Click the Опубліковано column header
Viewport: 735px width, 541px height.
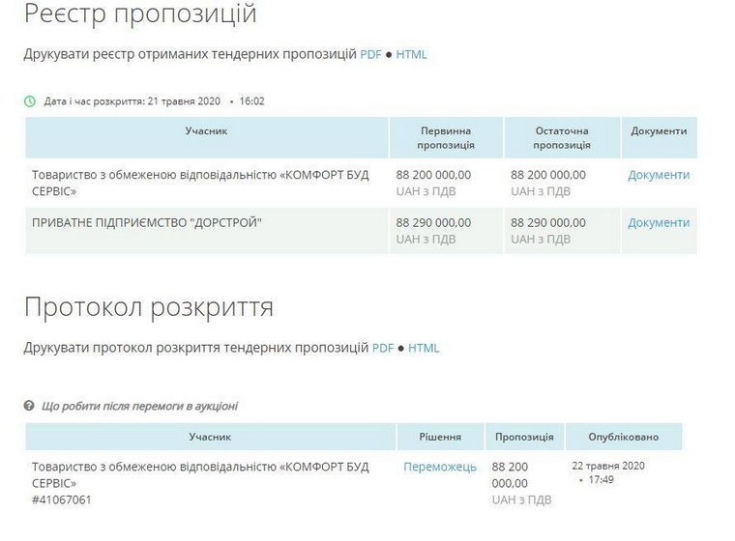pos(623,437)
